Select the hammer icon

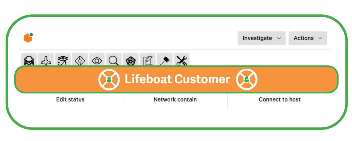click(165, 60)
